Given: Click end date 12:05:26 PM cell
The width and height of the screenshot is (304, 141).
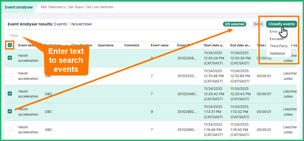Looking at the screenshot, I should point(241,58).
